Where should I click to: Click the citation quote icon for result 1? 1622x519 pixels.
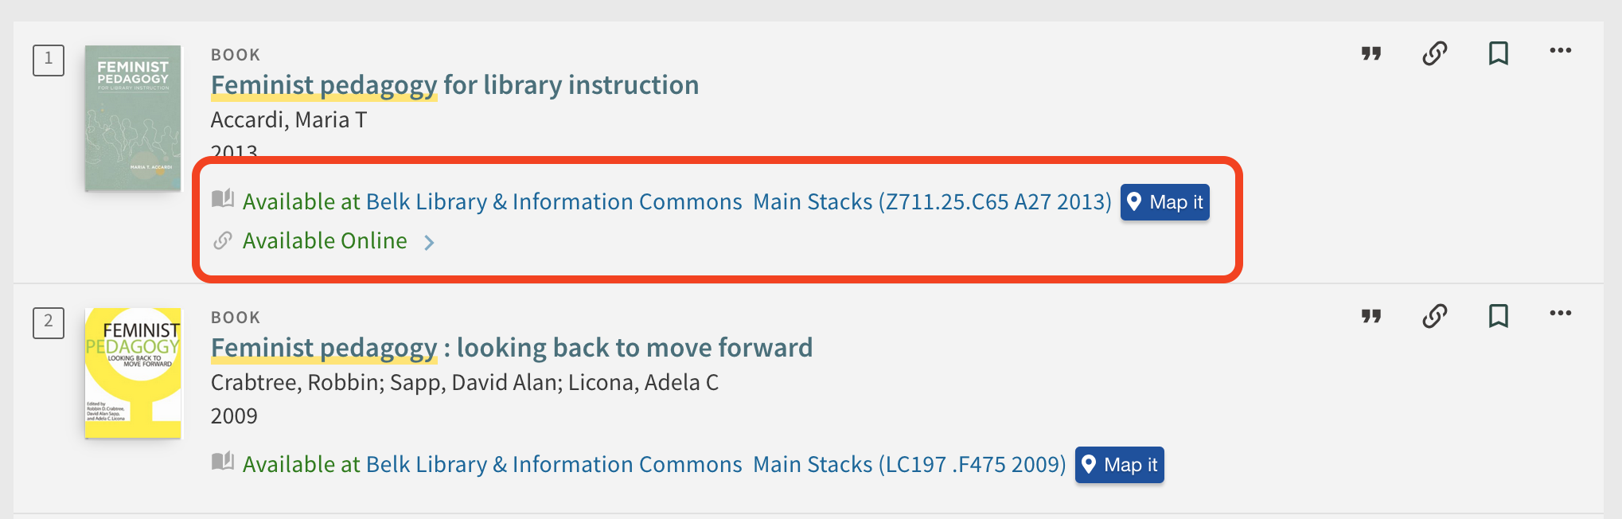1371,53
